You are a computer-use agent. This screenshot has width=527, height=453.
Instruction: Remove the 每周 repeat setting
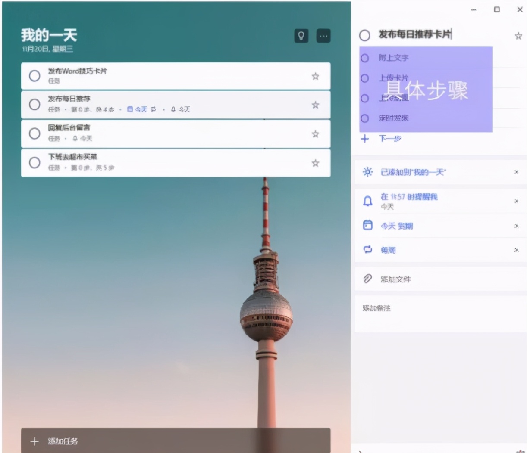click(x=516, y=250)
